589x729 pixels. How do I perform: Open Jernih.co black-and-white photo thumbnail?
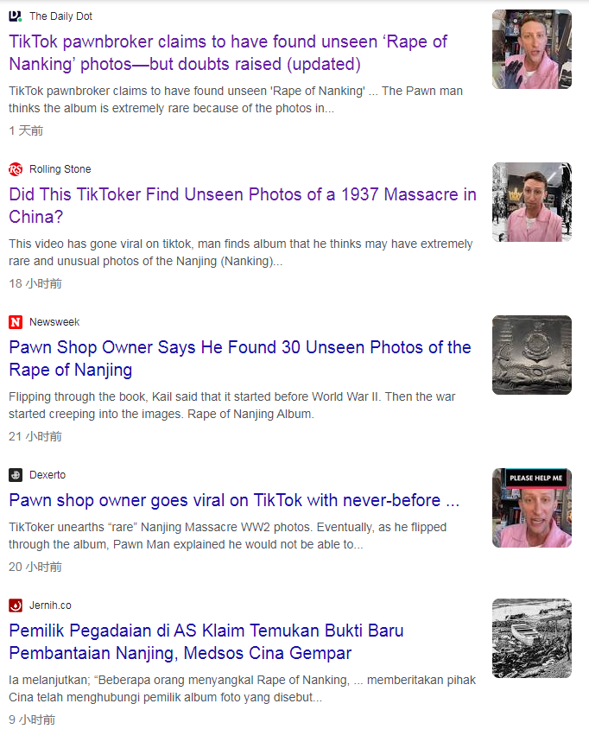(532, 638)
